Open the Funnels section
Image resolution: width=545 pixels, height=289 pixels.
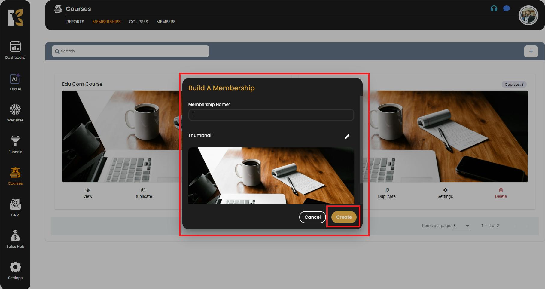[15, 145]
